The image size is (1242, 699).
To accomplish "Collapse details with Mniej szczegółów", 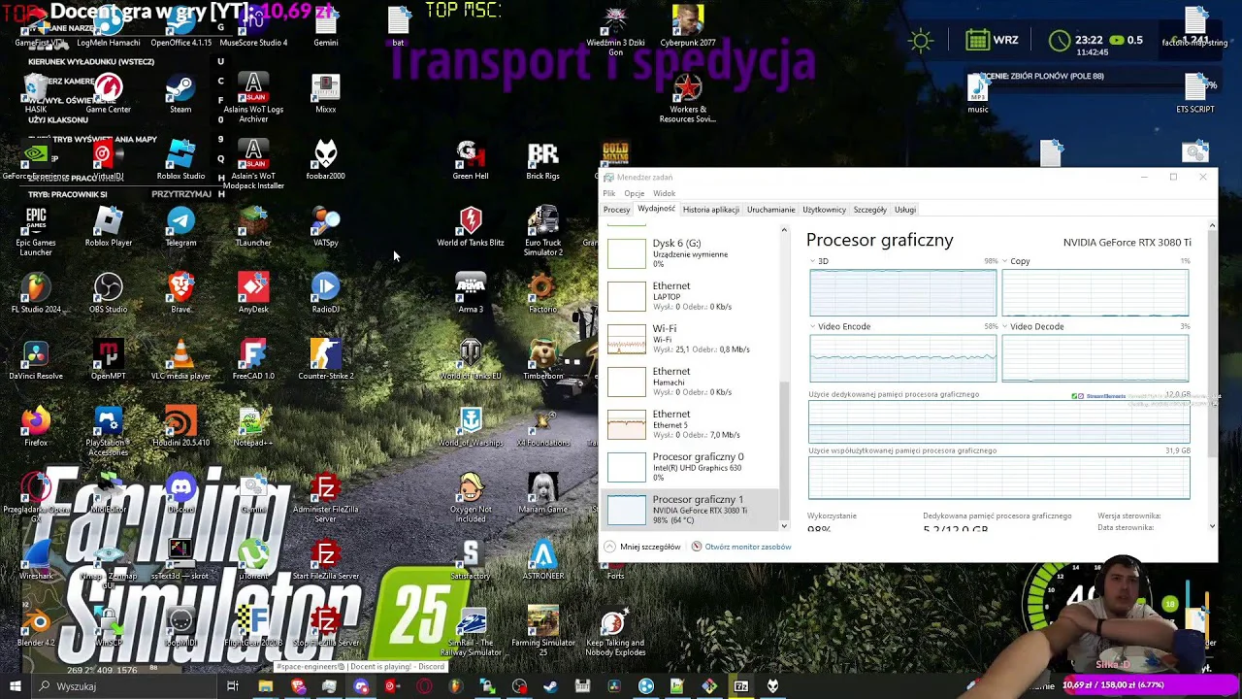I will (641, 547).
